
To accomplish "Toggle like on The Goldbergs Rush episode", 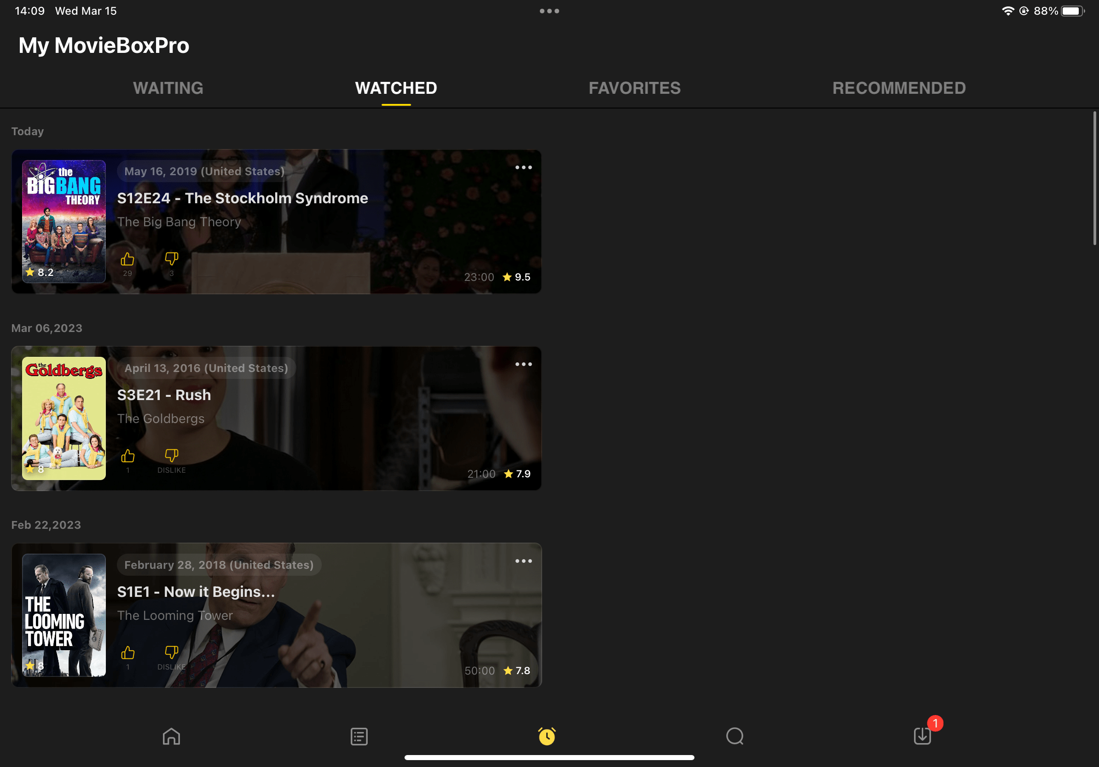I will 128,456.
